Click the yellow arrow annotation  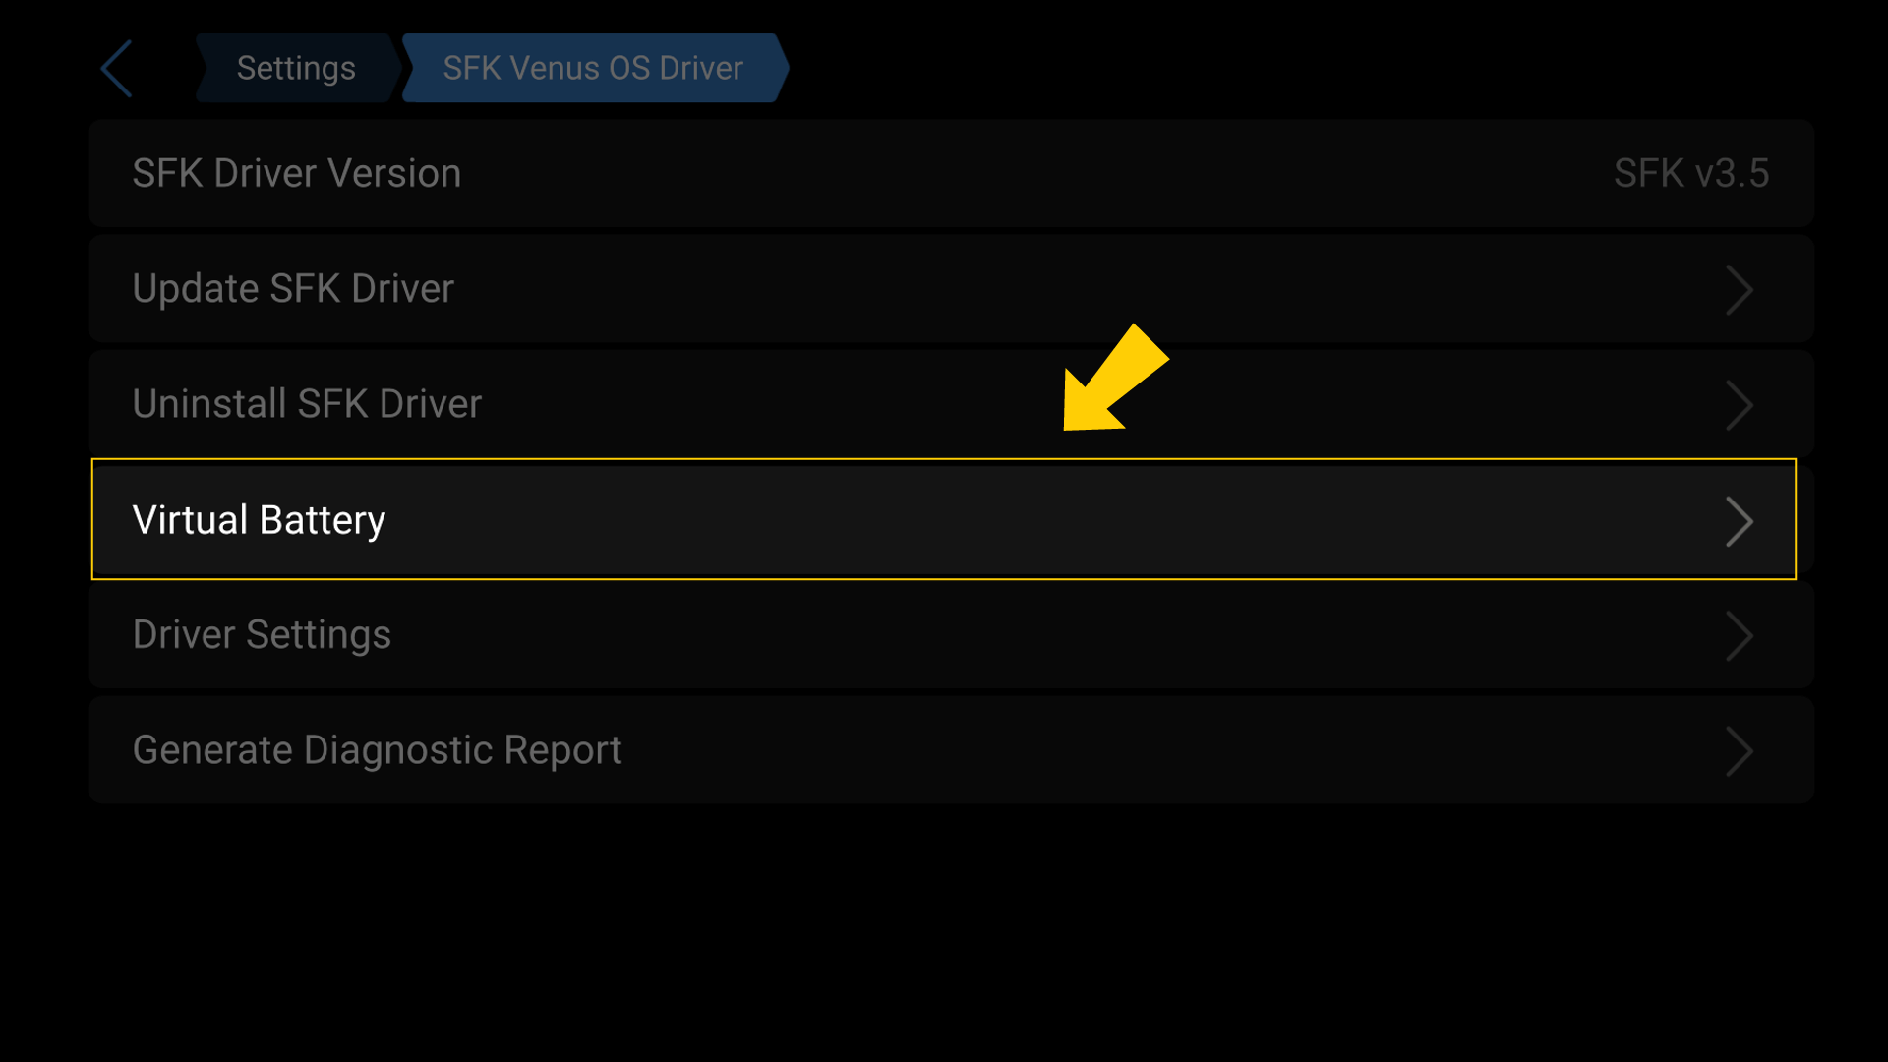(1116, 379)
